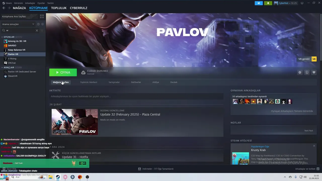Open the CYBERRULZ profile tab
The width and height of the screenshot is (322, 181).
pyautogui.click(x=78, y=8)
